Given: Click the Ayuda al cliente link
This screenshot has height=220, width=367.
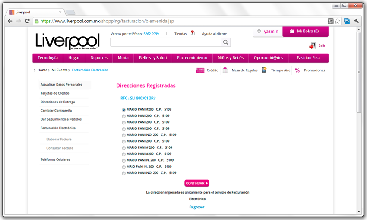Looking at the screenshot, I should point(215,34).
